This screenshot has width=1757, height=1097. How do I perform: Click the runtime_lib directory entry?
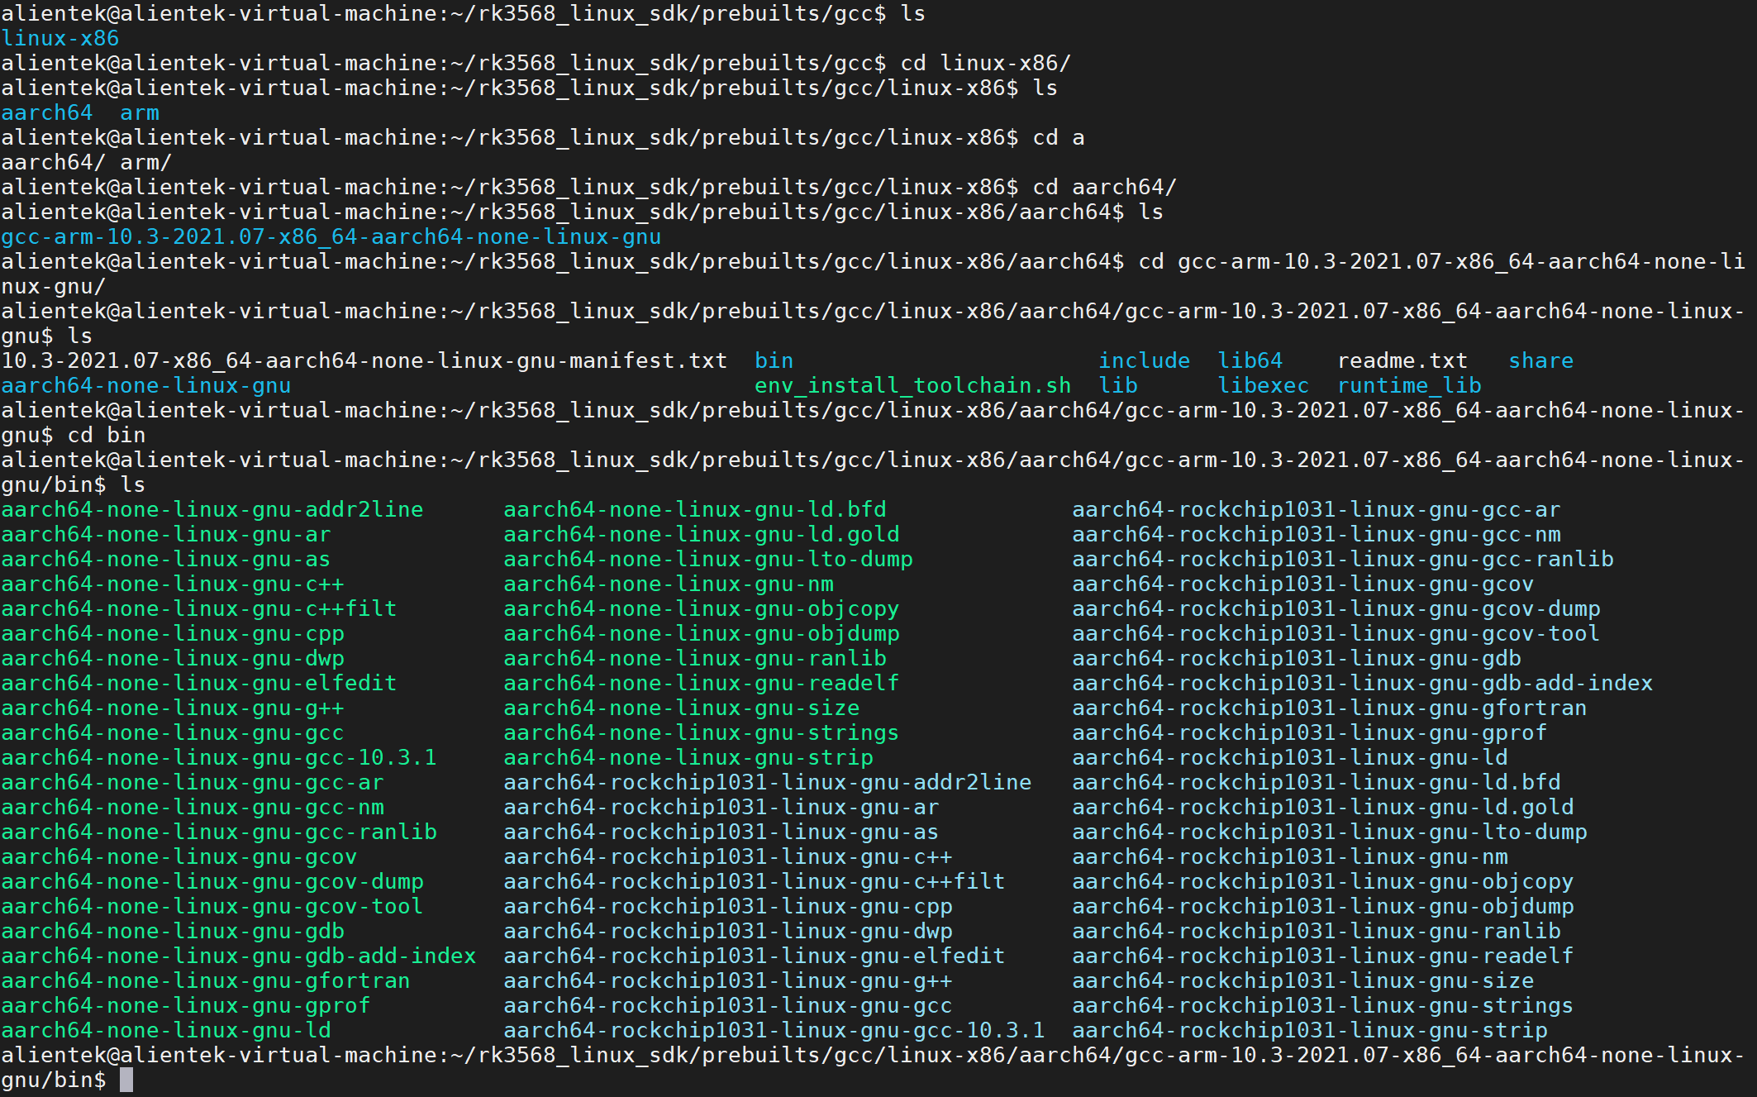[x=1408, y=386]
